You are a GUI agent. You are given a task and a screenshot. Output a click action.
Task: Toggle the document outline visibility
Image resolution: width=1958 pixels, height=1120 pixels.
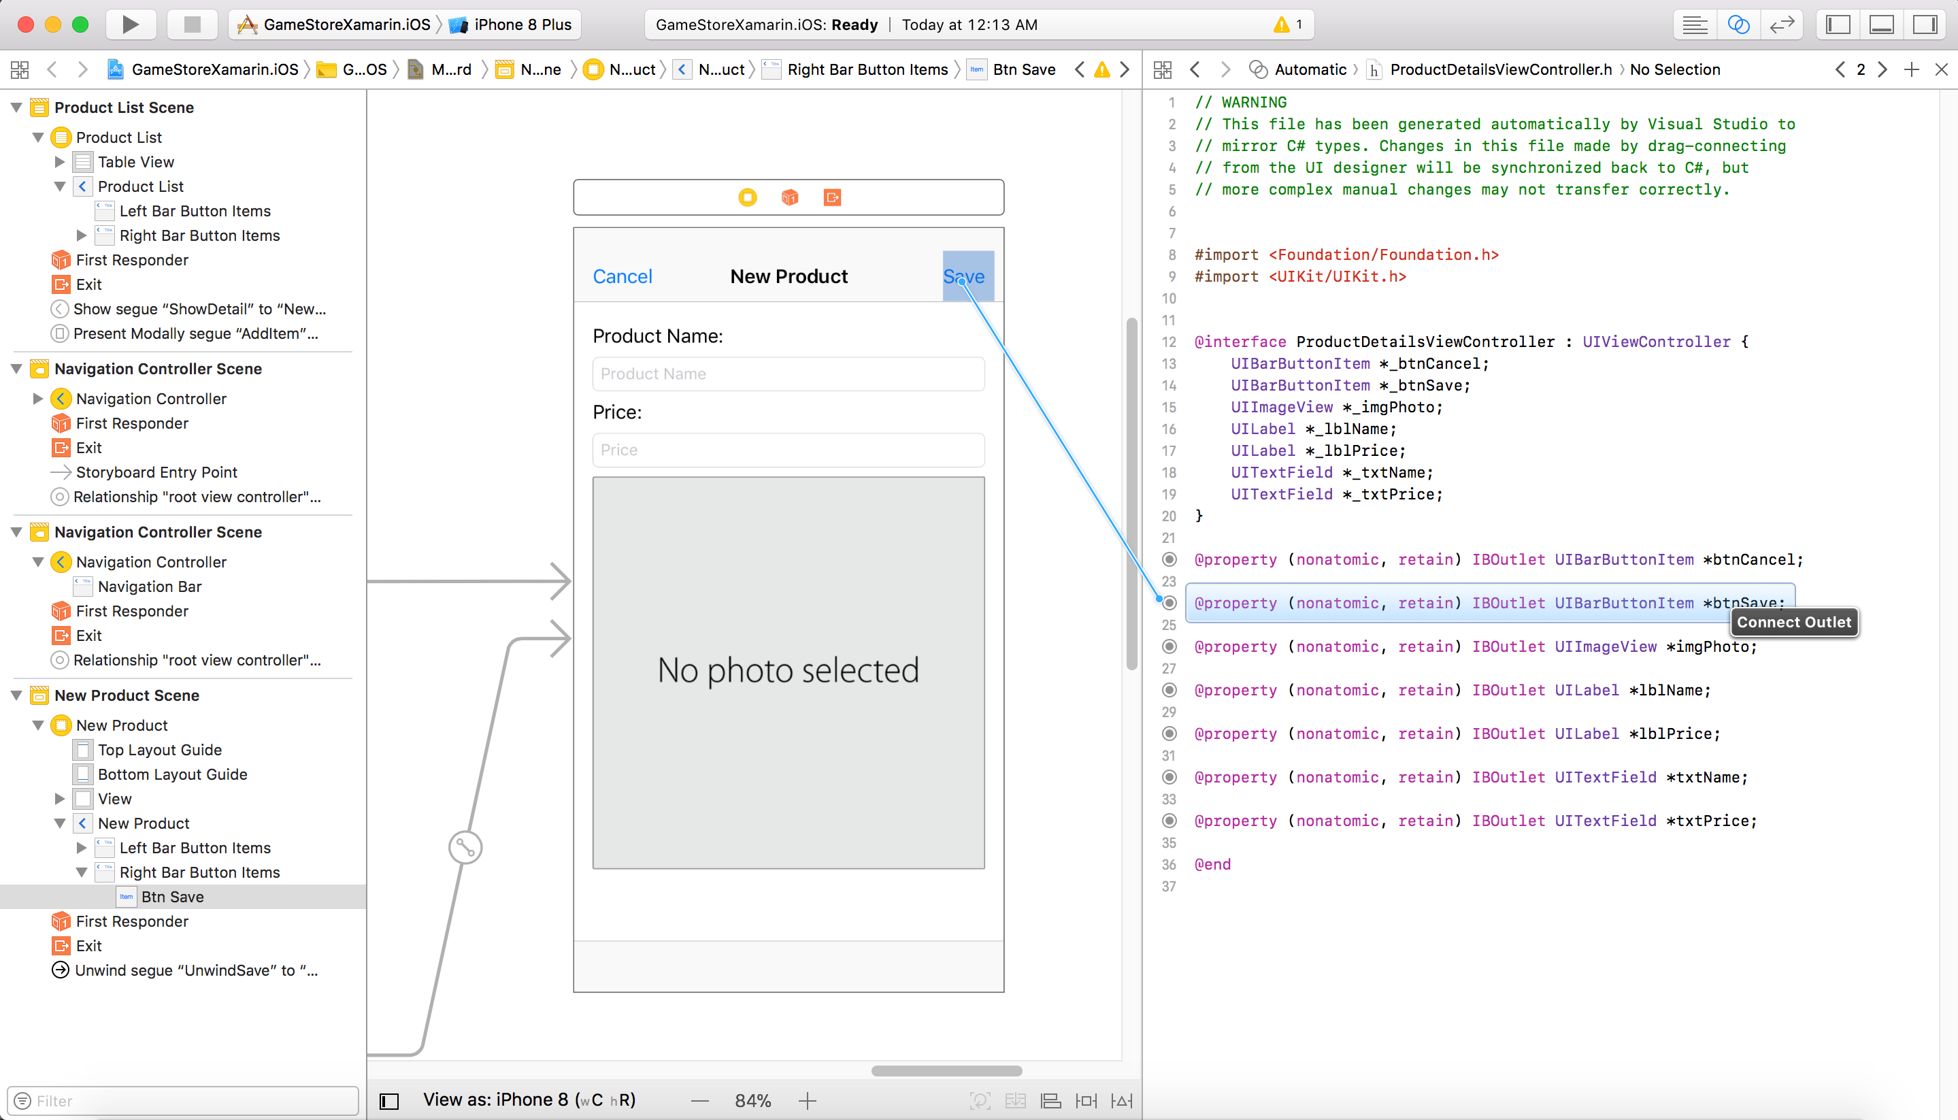(389, 1101)
